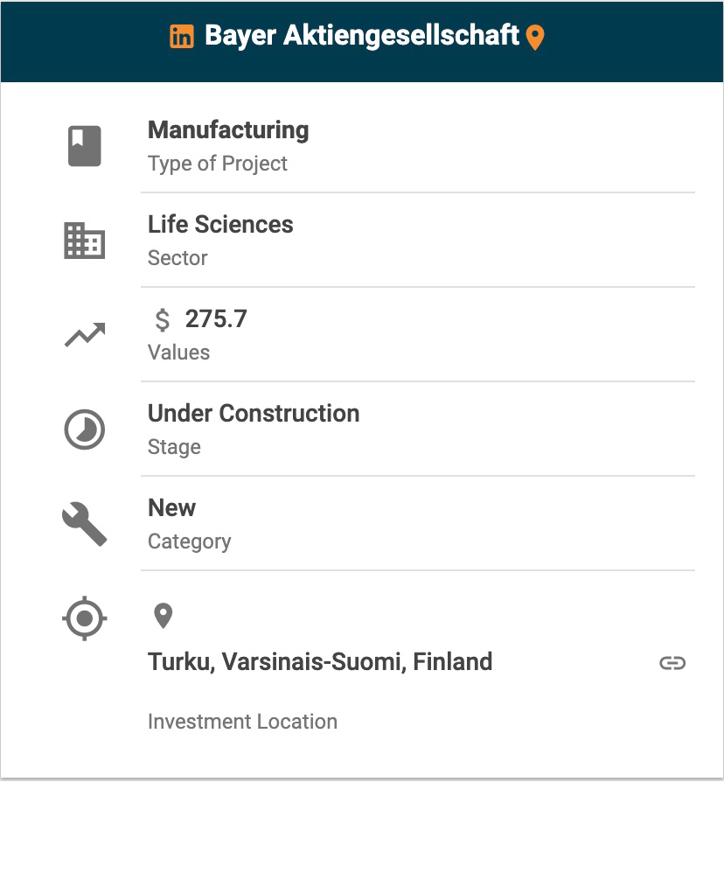Click the Type of Project label
This screenshot has width=724, height=887.
(218, 164)
